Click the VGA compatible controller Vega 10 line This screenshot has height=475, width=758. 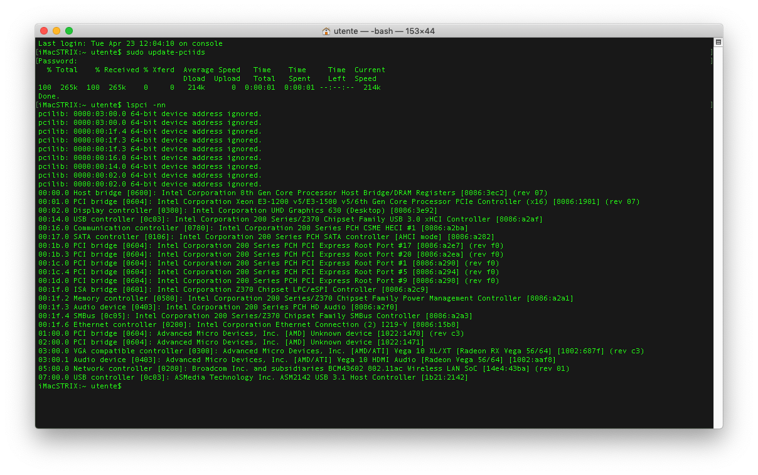pos(341,351)
